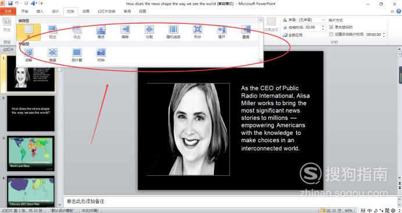Screen dimensions: 402x213
Task: Open the 声音 (Sound) dropdown list
Action: coord(324,20)
